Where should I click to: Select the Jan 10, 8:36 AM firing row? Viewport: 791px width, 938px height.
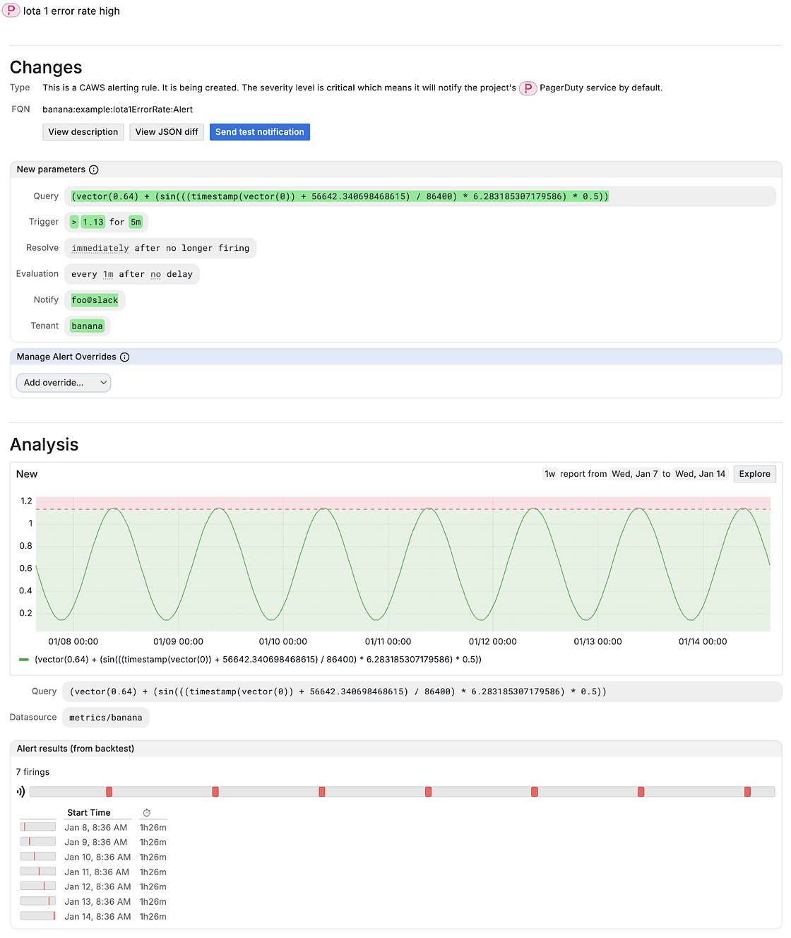click(97, 857)
